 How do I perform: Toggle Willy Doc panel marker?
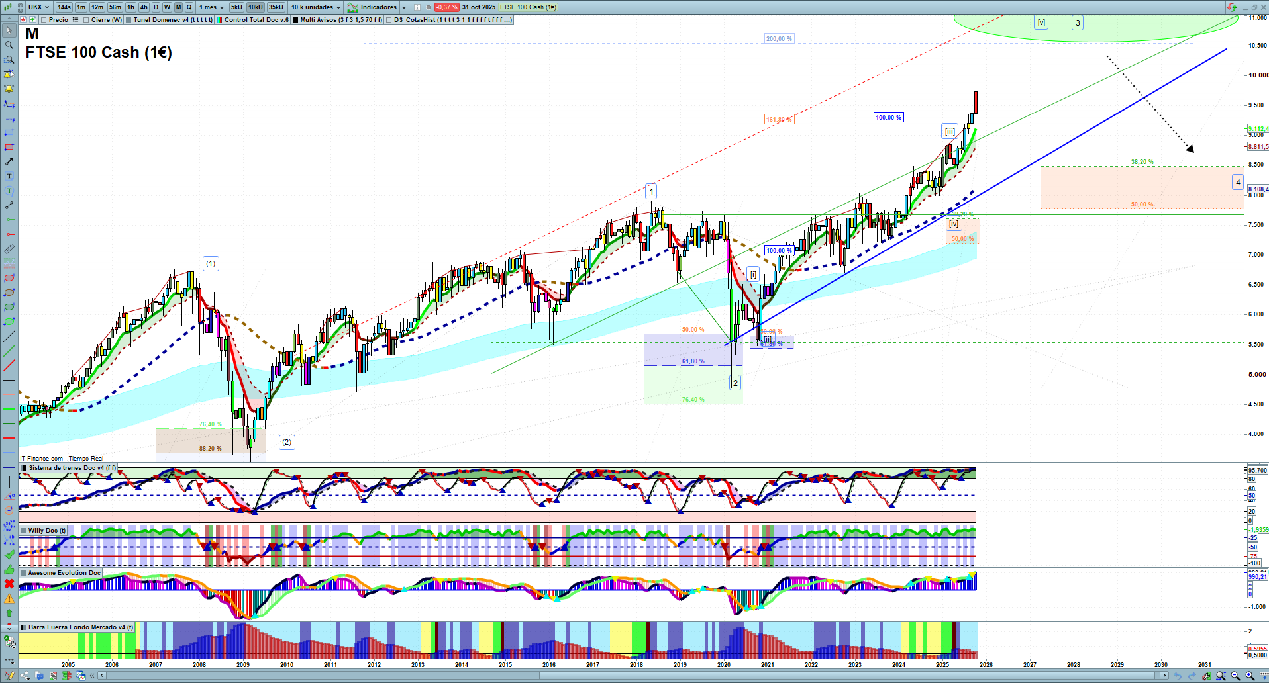pyautogui.click(x=23, y=531)
